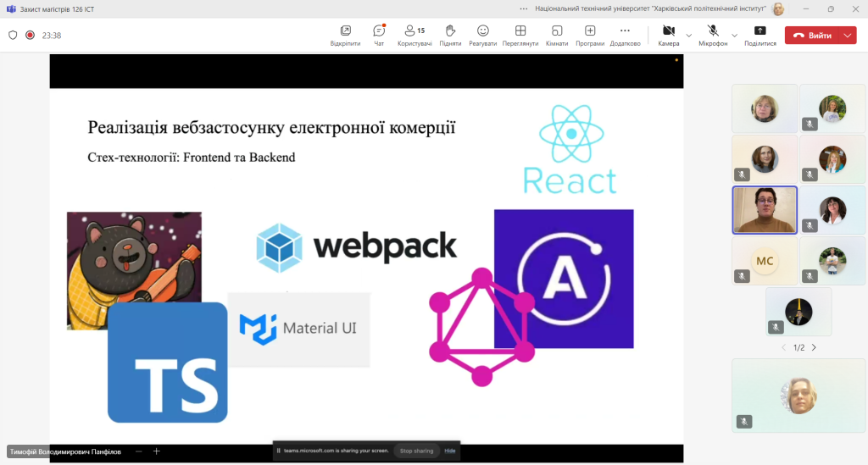
Task: Raise hand with the Підняти icon
Action: pos(450,35)
